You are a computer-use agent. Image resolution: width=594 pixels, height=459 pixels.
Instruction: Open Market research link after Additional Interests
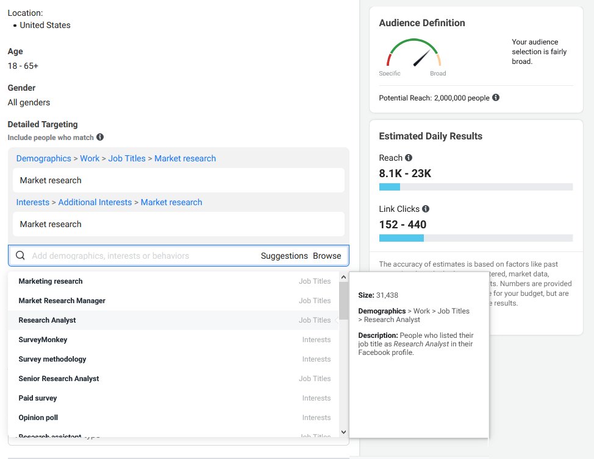point(171,202)
